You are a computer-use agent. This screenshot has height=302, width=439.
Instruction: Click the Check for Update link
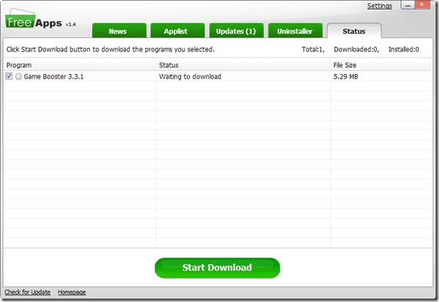[27, 292]
